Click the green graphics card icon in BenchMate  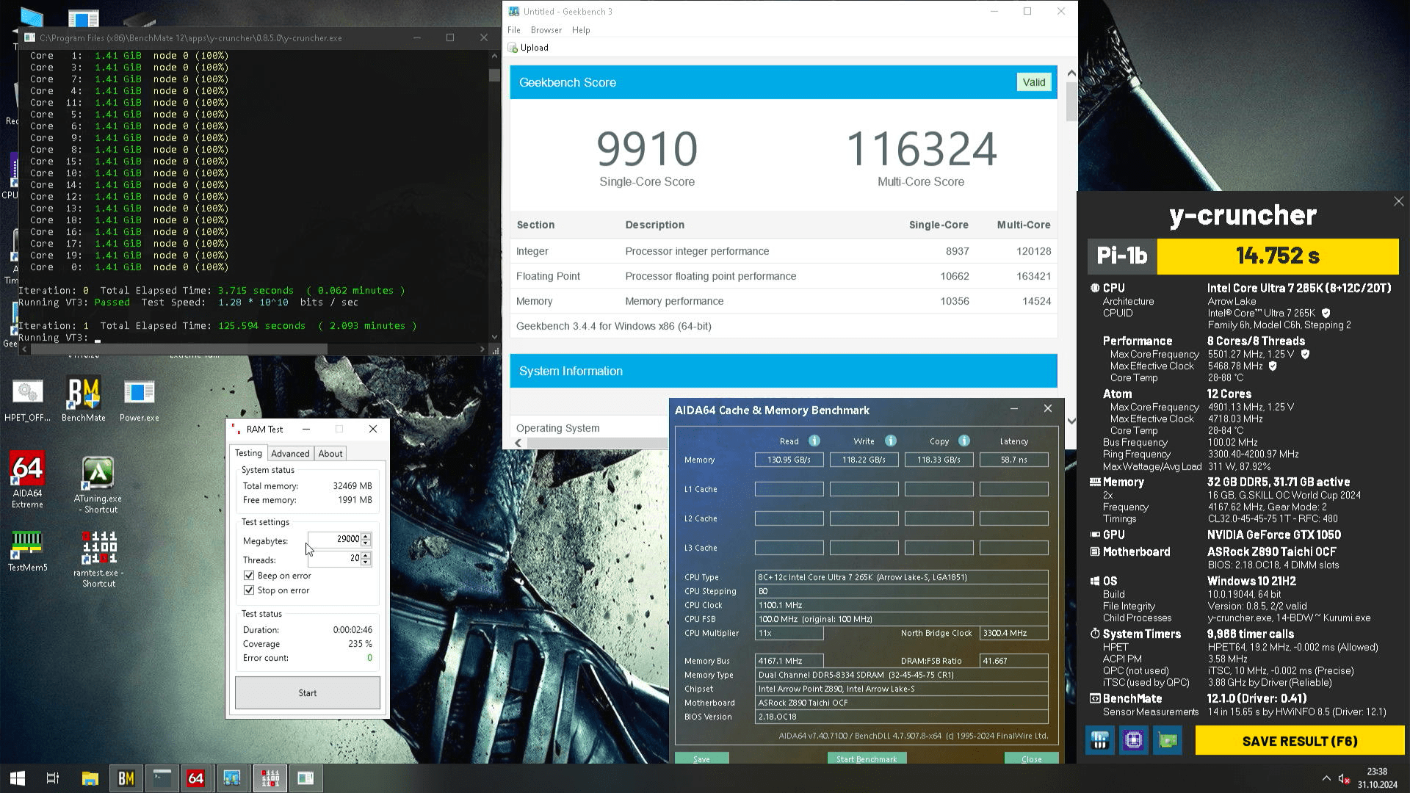click(1168, 740)
